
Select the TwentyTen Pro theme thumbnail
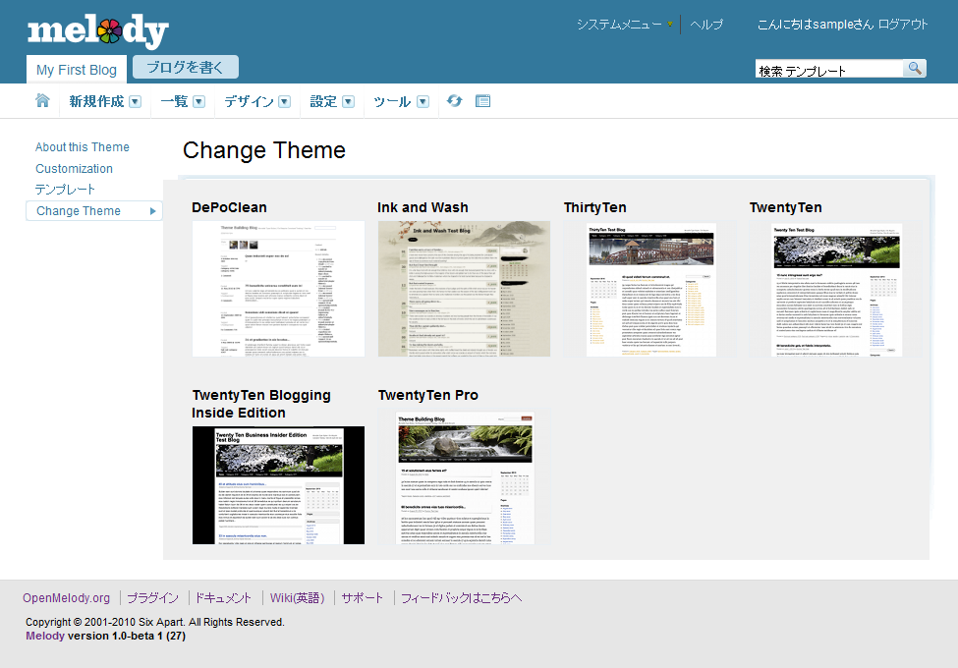[x=464, y=476]
